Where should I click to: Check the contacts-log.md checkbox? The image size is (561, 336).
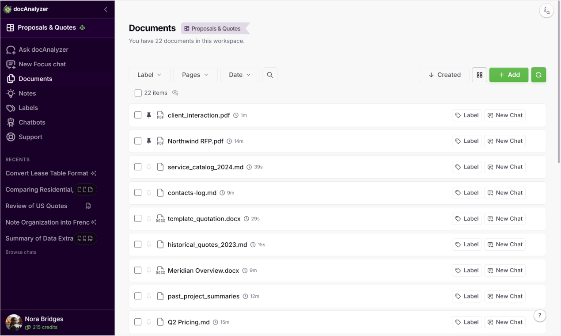(138, 193)
